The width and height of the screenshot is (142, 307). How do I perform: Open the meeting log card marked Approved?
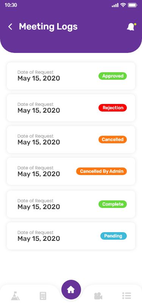pos(71,76)
